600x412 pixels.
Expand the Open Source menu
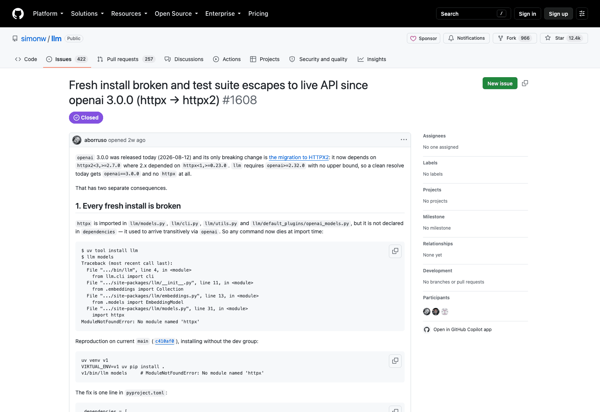176,13
